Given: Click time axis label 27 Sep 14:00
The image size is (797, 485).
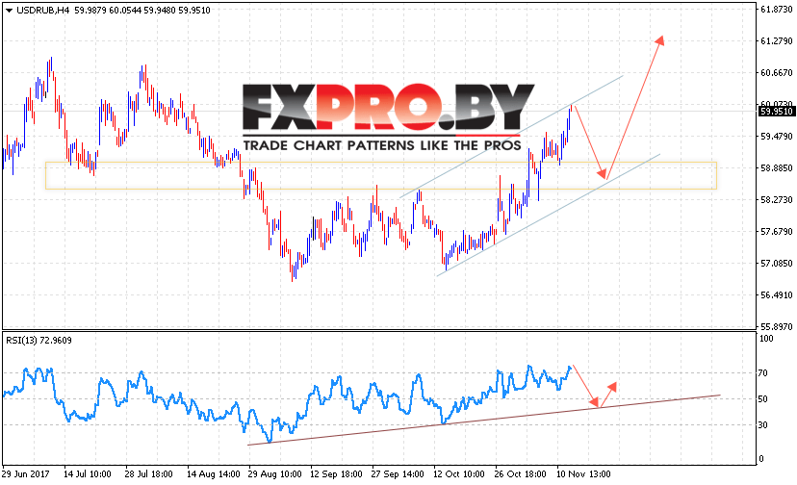Looking at the screenshot, I should tap(398, 473).
